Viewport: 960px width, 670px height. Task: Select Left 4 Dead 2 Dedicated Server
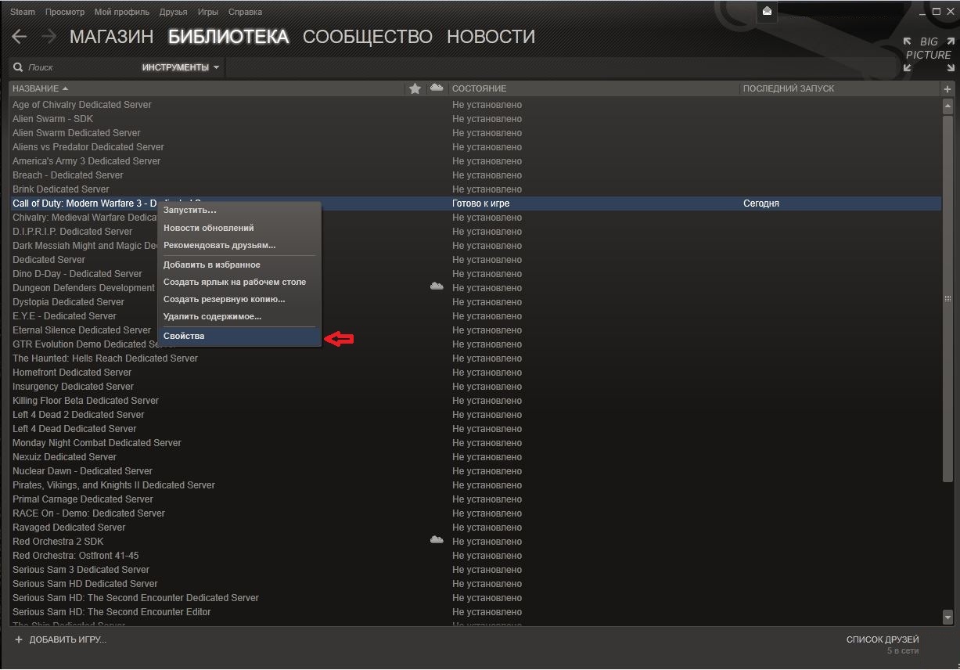point(78,415)
